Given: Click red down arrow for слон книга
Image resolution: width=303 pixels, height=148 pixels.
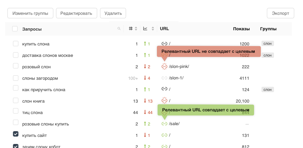Looking at the screenshot, I should coord(145,101).
